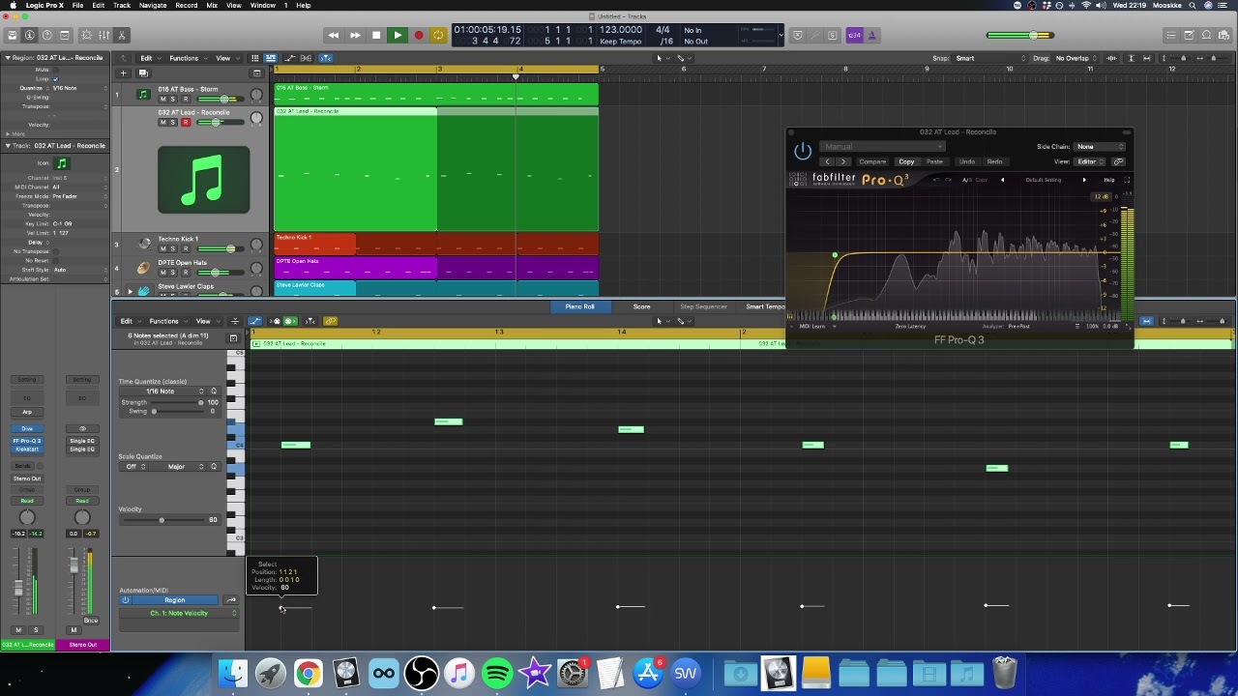Viewport: 1238px width, 696px height.
Task: Toggle the Solo S button in control bar
Action: [832, 36]
